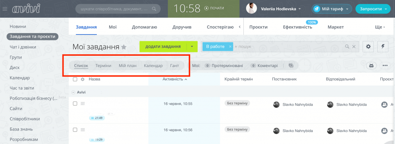Screen dimensions: 395x144
Task: Expand the Ще dropdown menu
Action: pos(380,27)
